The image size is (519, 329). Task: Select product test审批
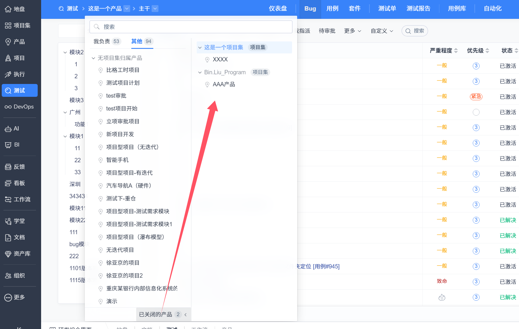[116, 96]
